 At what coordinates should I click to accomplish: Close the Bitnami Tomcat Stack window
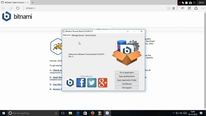click(141, 31)
